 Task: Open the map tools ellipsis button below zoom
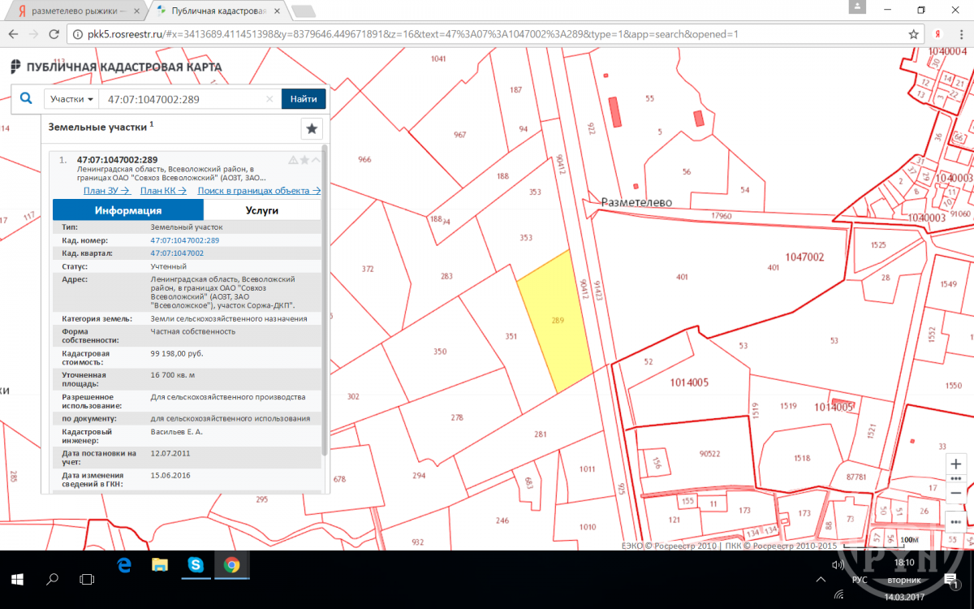pyautogui.click(x=955, y=520)
